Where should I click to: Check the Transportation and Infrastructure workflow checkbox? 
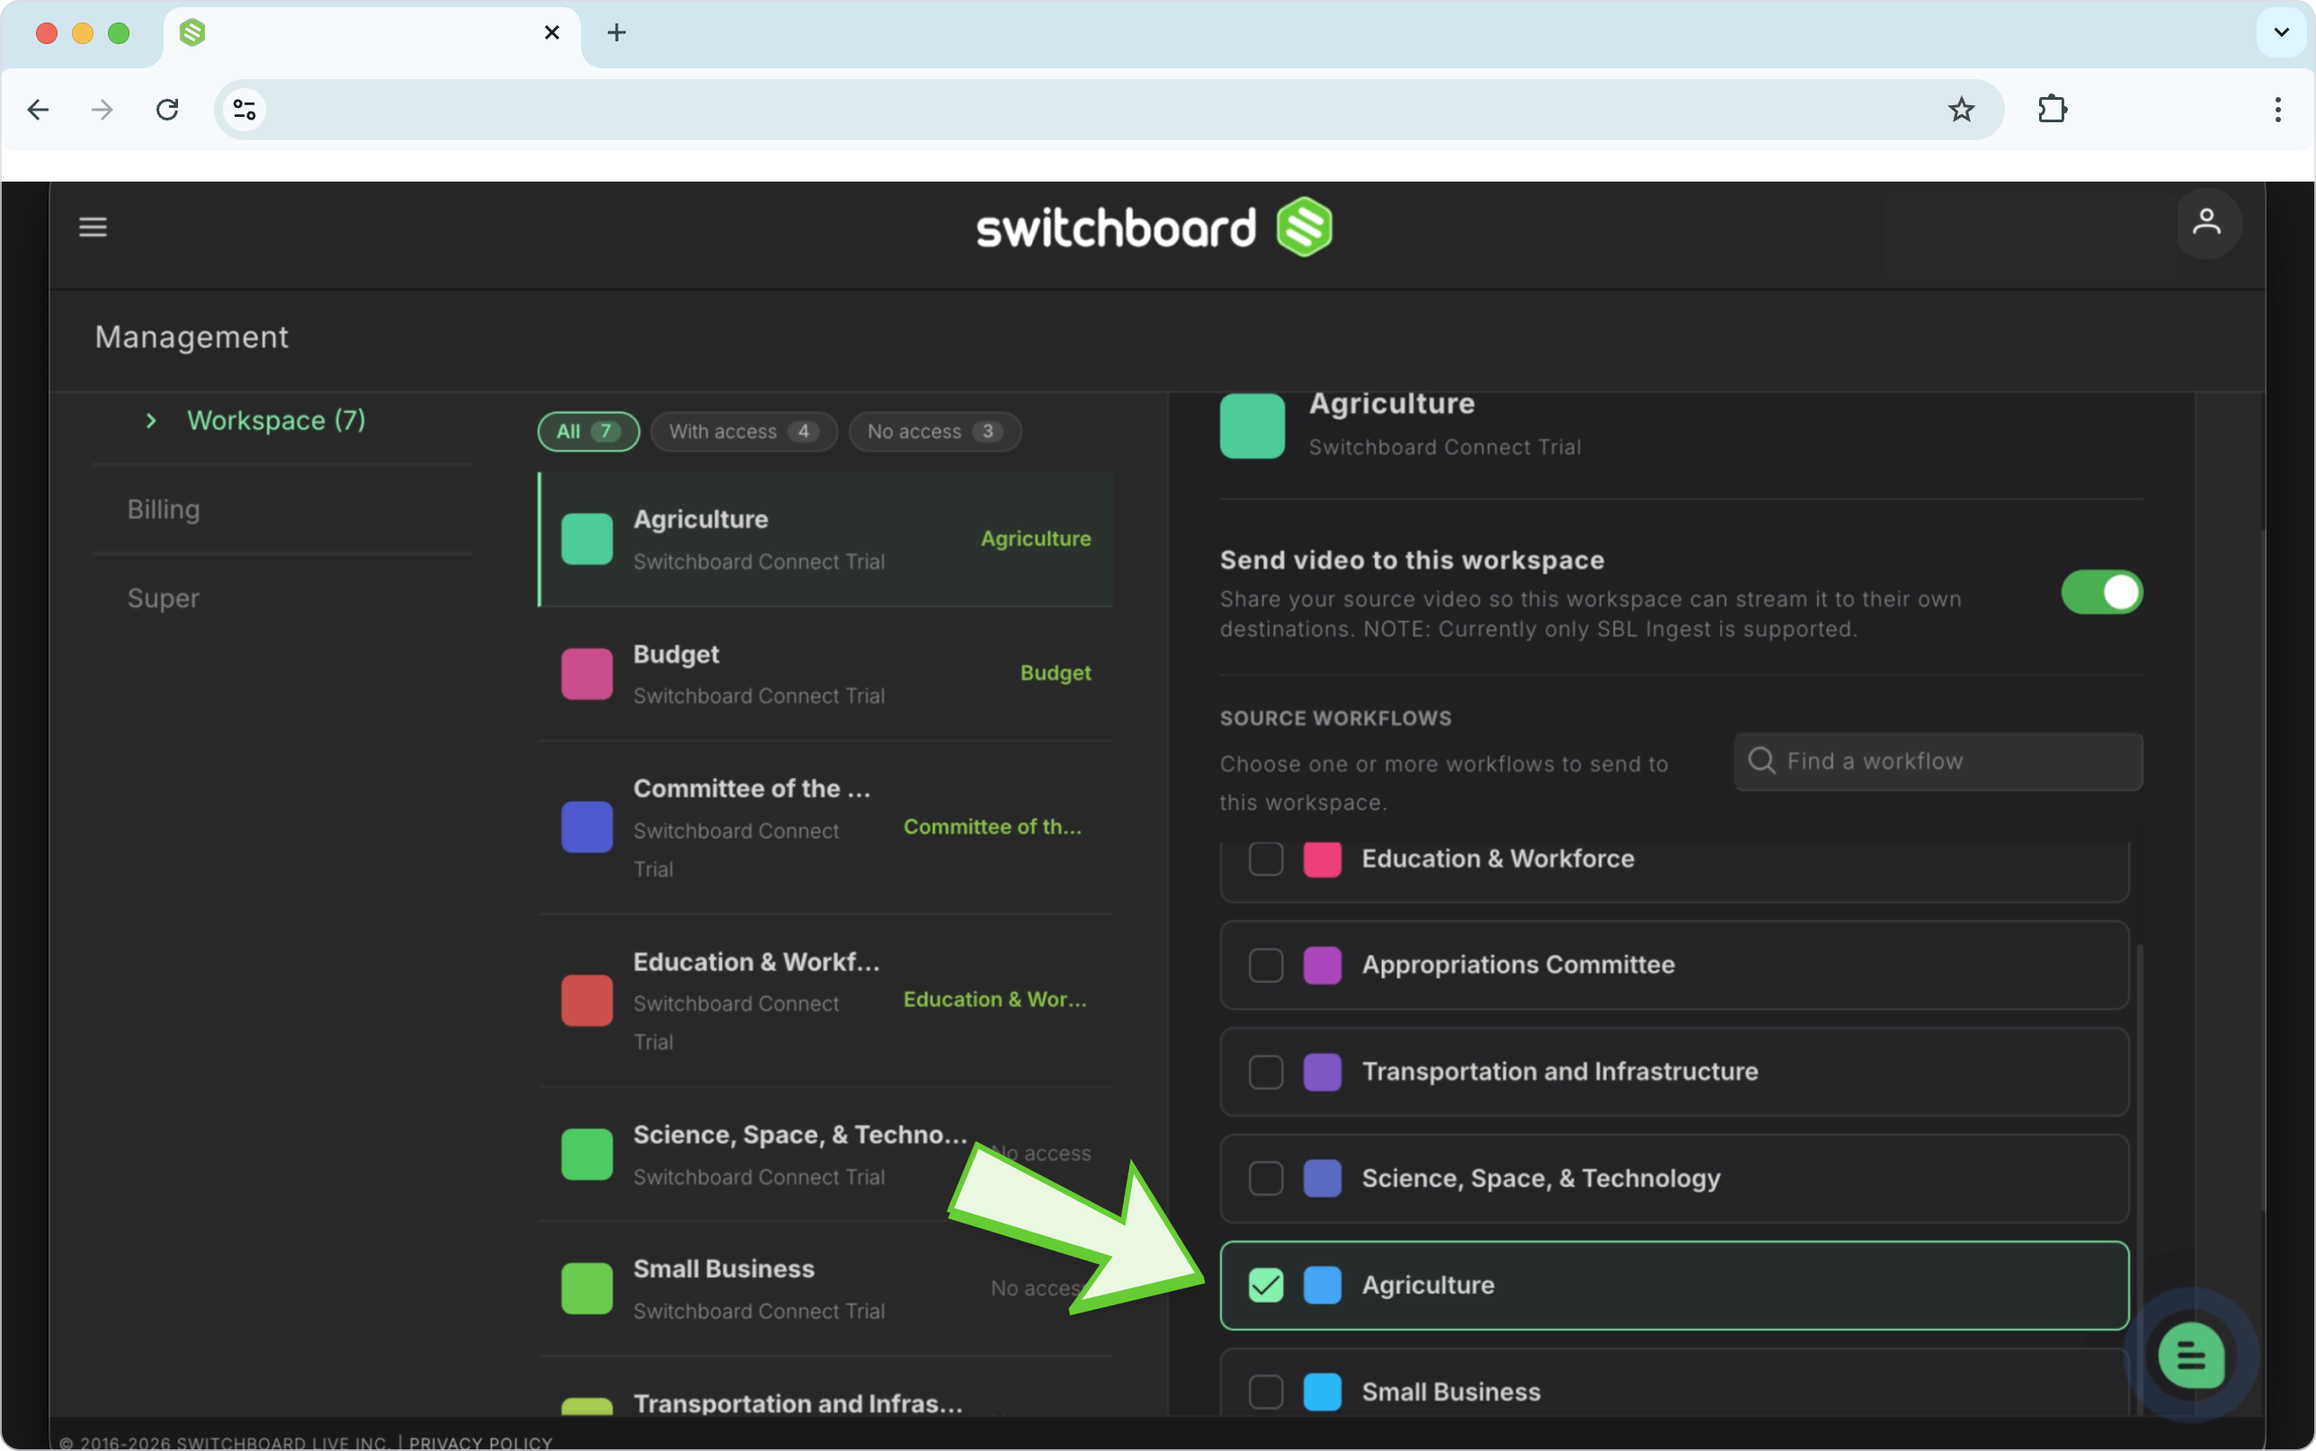(1266, 1071)
